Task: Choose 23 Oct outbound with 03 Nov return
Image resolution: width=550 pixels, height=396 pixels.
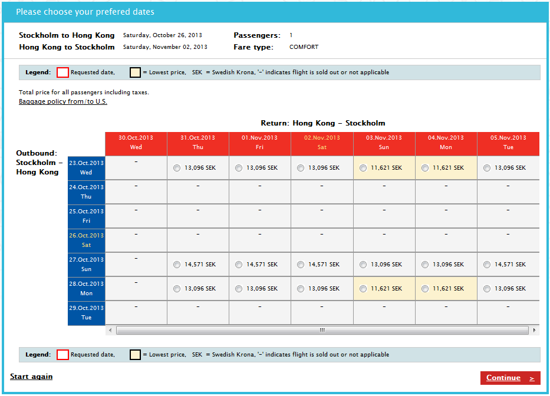Action: tap(363, 168)
